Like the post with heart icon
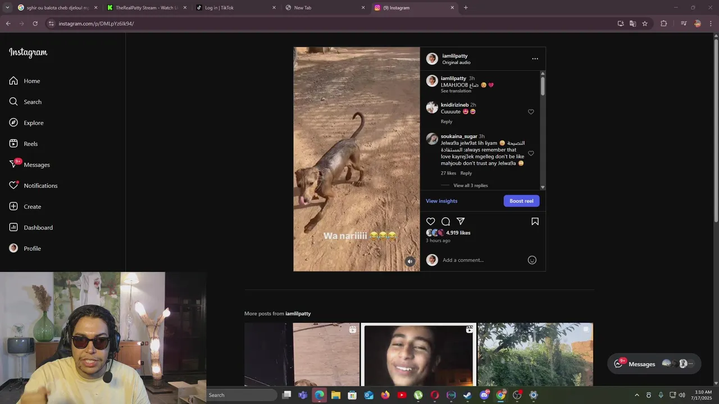Screen dimensions: 719x404 431,222
